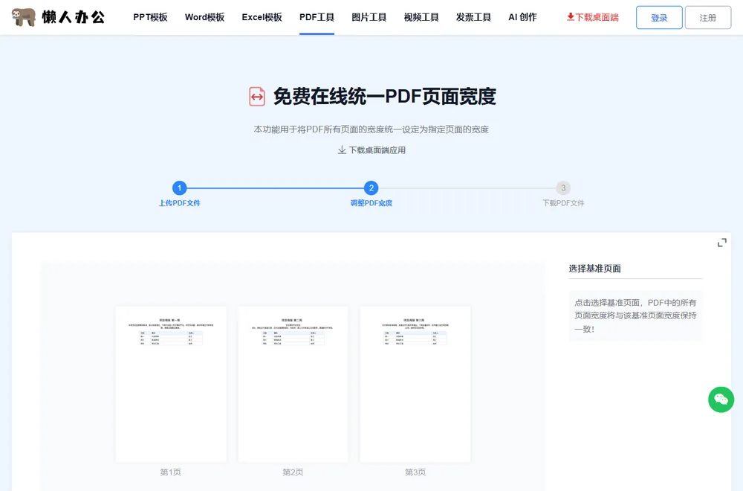Click the 第2页 label

coord(293,472)
